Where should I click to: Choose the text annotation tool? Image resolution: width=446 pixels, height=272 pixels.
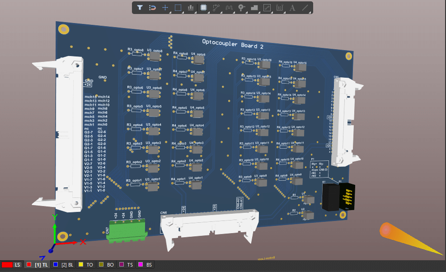coord(291,8)
